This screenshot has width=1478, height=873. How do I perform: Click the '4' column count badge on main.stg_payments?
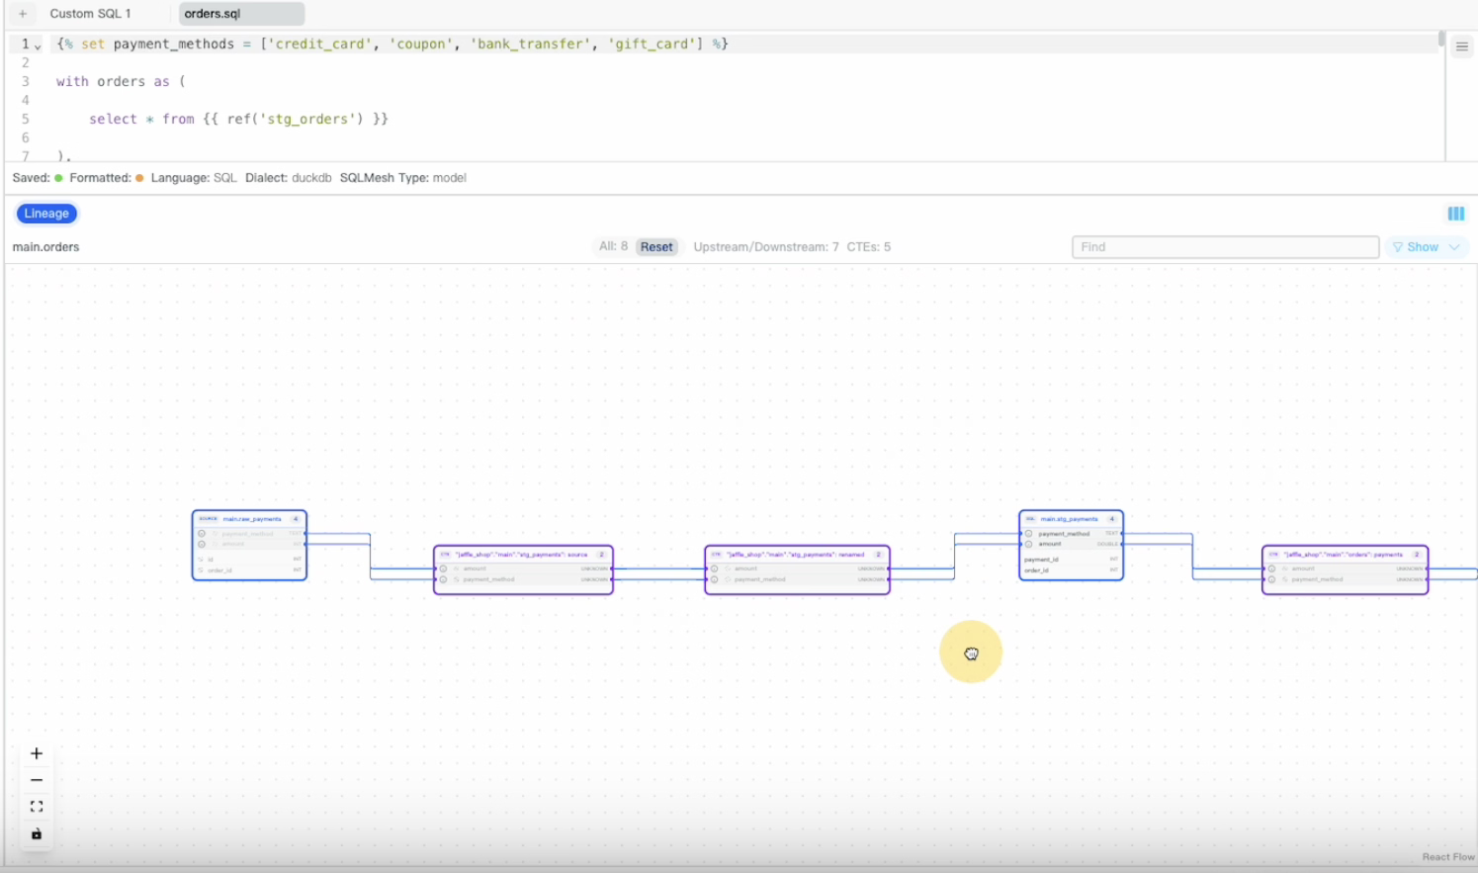click(1112, 518)
